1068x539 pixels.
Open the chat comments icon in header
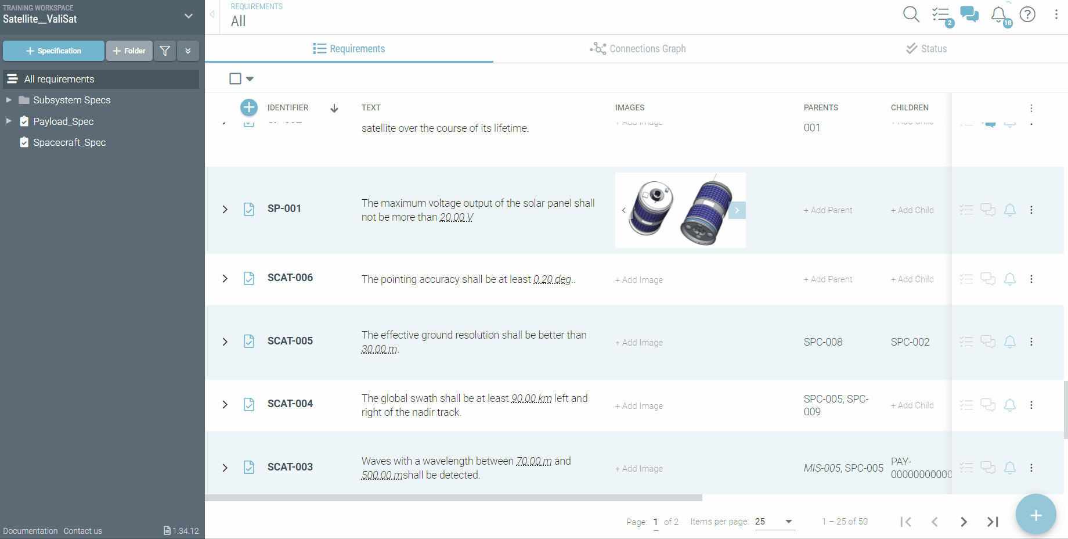969,15
